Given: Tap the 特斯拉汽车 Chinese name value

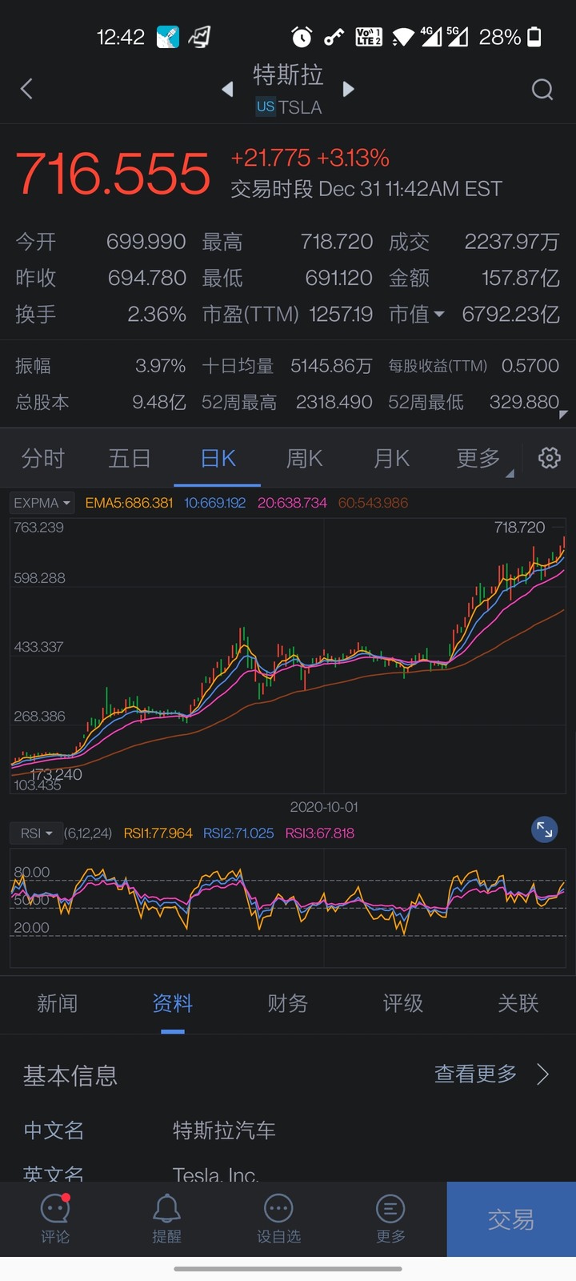Looking at the screenshot, I should pos(224,1130).
